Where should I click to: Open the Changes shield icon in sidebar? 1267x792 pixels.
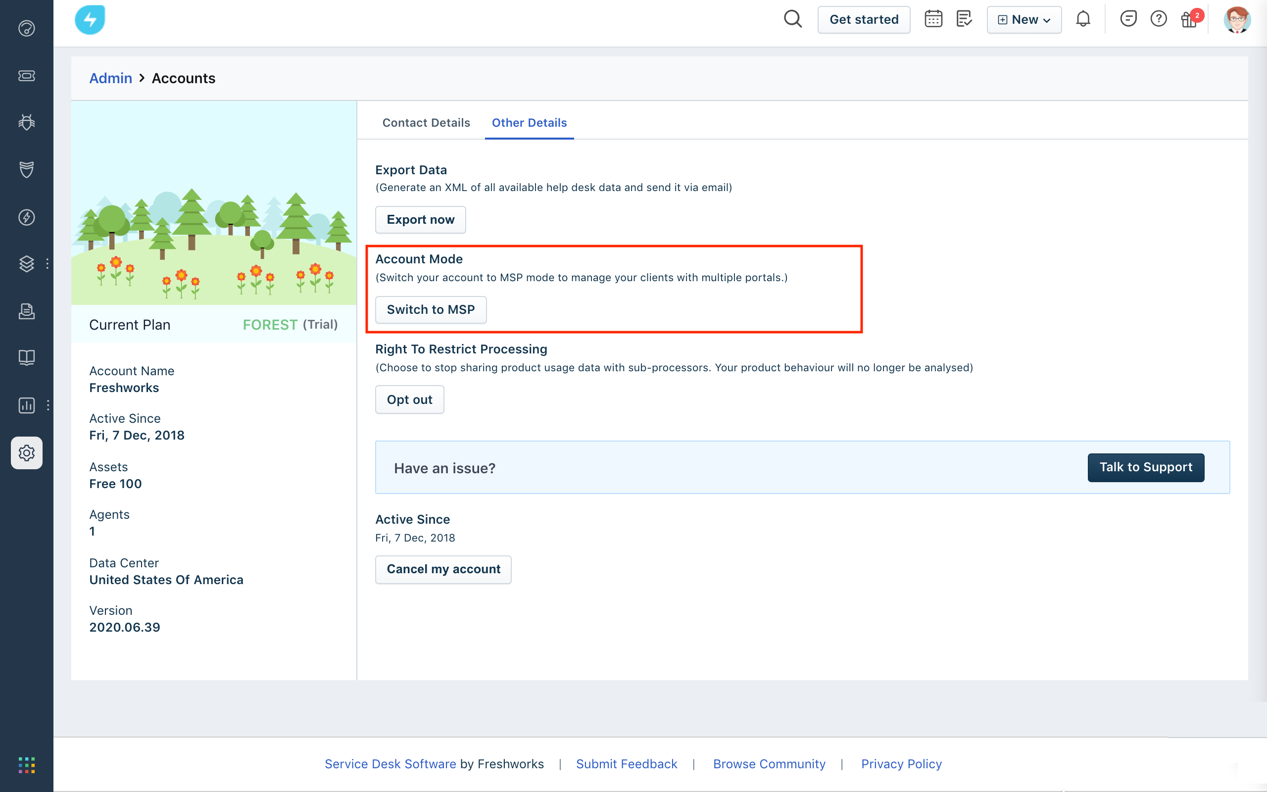coord(27,169)
